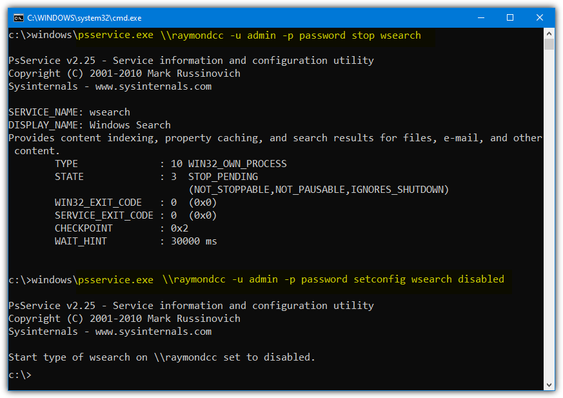Maximize the cmd.exe window
Viewport: 563px width, 398px height.
(x=510, y=17)
